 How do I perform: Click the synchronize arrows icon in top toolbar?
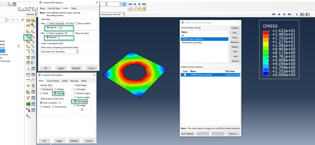point(124,4)
